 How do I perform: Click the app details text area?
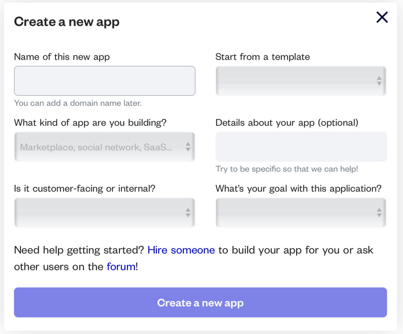pyautogui.click(x=301, y=147)
